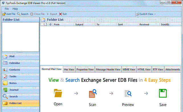Sort by Received column header

pyautogui.click(x=149, y=24)
